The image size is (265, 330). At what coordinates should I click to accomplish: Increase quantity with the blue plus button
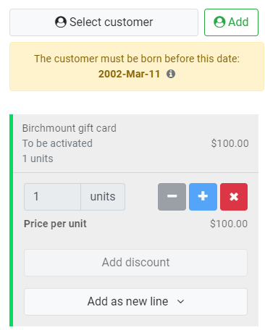(203, 197)
